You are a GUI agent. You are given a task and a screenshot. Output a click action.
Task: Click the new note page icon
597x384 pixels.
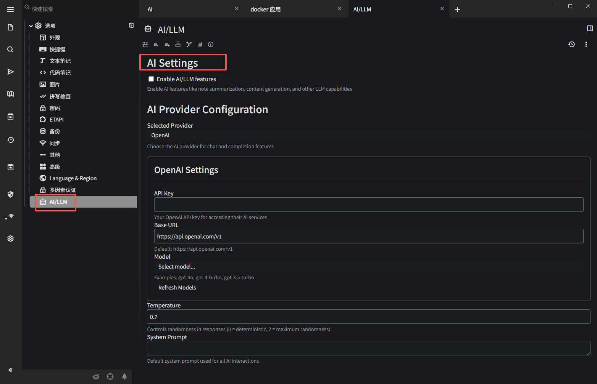[10, 27]
